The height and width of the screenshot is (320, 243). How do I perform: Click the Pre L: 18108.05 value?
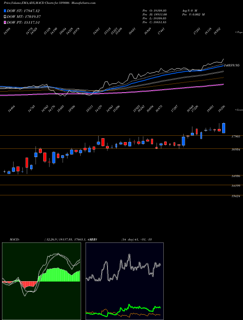[155, 18]
